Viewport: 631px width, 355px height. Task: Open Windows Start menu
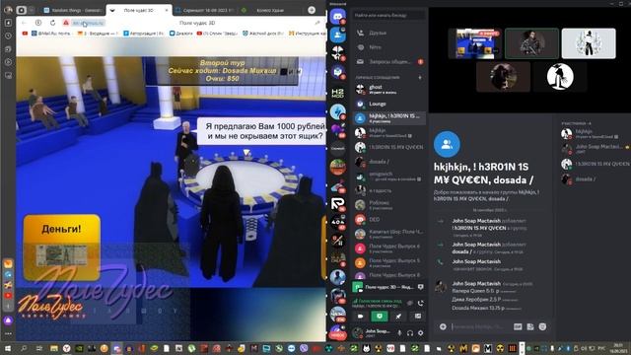click(7, 348)
